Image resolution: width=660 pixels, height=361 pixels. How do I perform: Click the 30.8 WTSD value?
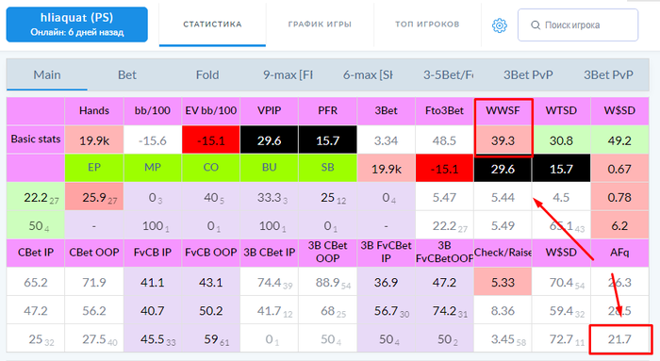561,140
